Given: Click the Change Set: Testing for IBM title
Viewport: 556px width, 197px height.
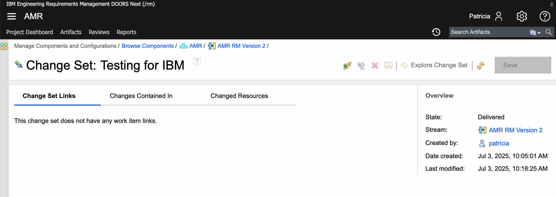Looking at the screenshot, I should [x=105, y=65].
